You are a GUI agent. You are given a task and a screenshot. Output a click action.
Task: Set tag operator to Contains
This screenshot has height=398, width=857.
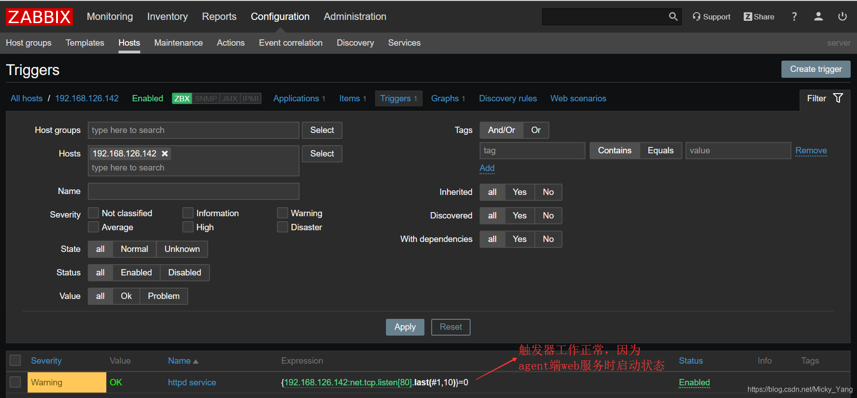(x=614, y=151)
